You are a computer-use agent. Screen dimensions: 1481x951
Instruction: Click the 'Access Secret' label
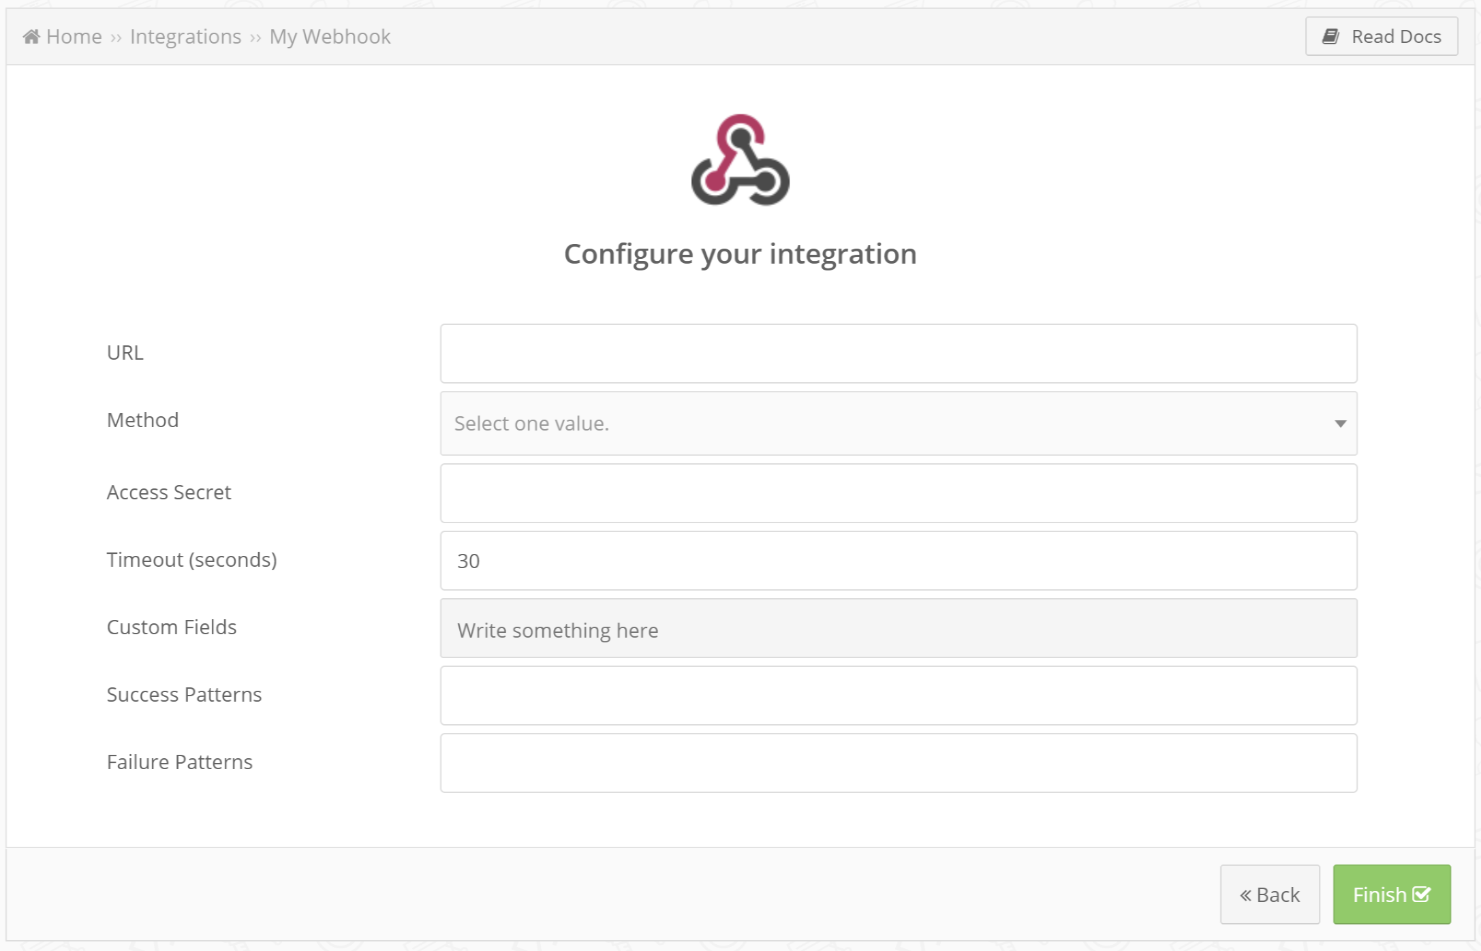(169, 492)
